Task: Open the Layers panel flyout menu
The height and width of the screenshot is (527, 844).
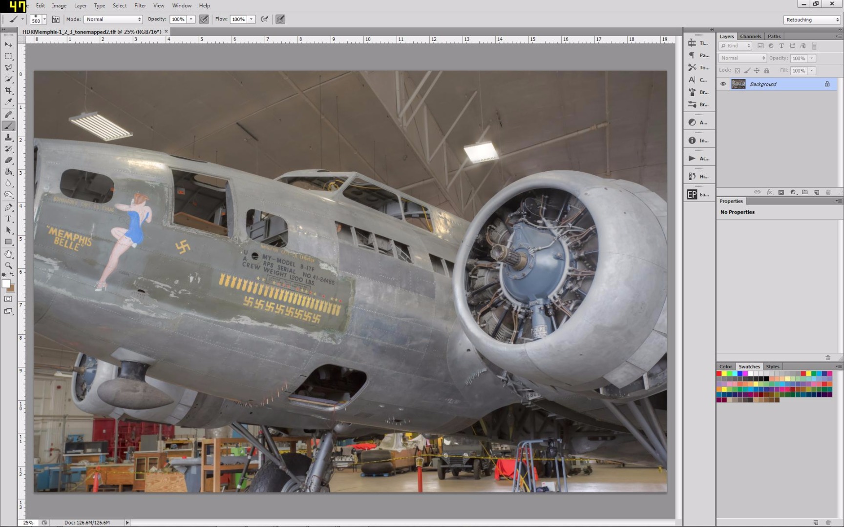Action: coord(838,36)
